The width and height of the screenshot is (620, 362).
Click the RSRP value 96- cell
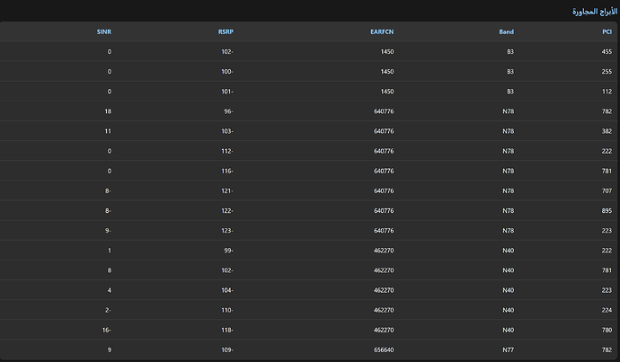[x=226, y=111]
